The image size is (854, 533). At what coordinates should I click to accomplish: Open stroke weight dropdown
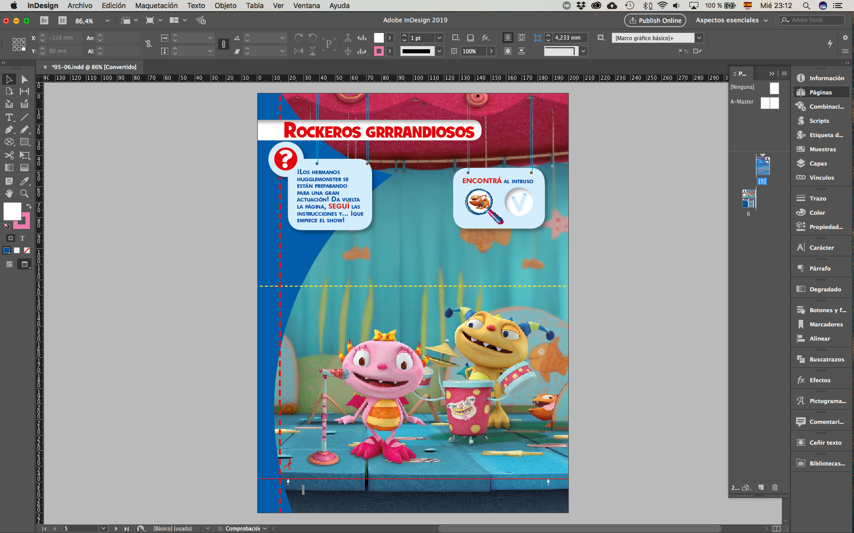tap(439, 38)
